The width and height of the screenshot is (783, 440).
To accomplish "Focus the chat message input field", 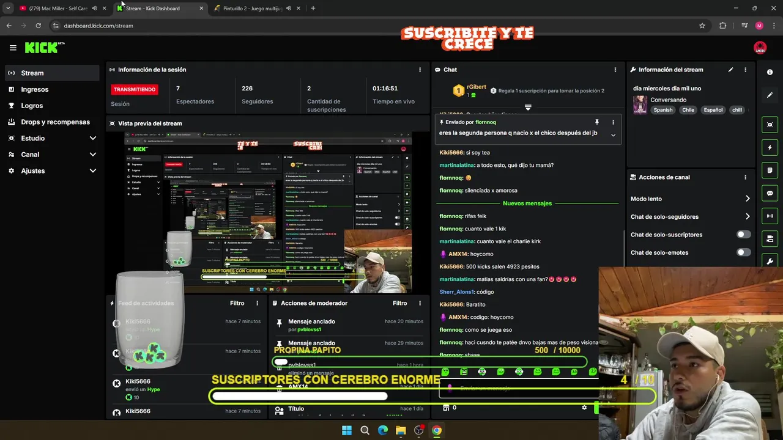I will [x=519, y=388].
